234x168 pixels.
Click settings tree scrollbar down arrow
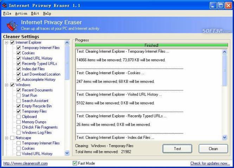tap(67, 153)
